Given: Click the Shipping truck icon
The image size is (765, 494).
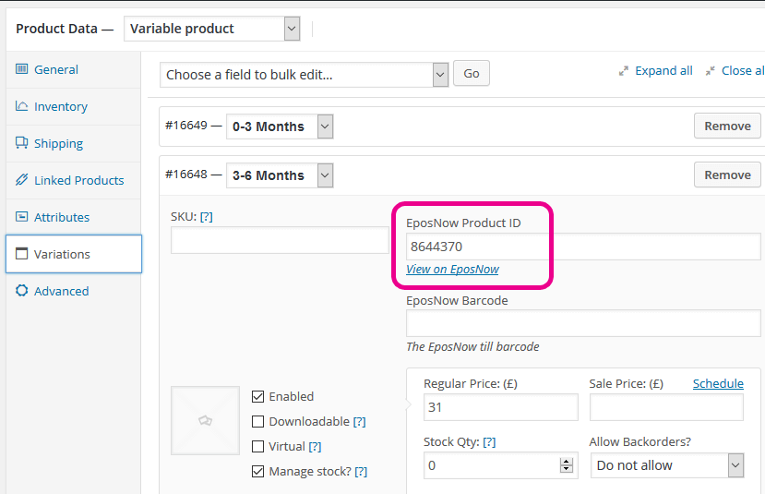Looking at the screenshot, I should point(21,142).
